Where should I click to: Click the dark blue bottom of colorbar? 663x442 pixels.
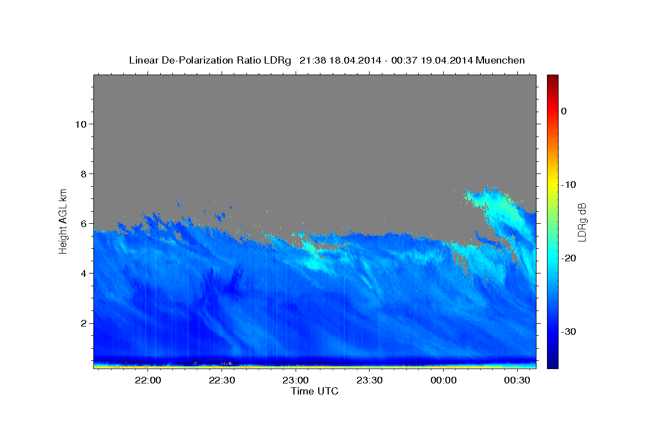tap(552, 364)
